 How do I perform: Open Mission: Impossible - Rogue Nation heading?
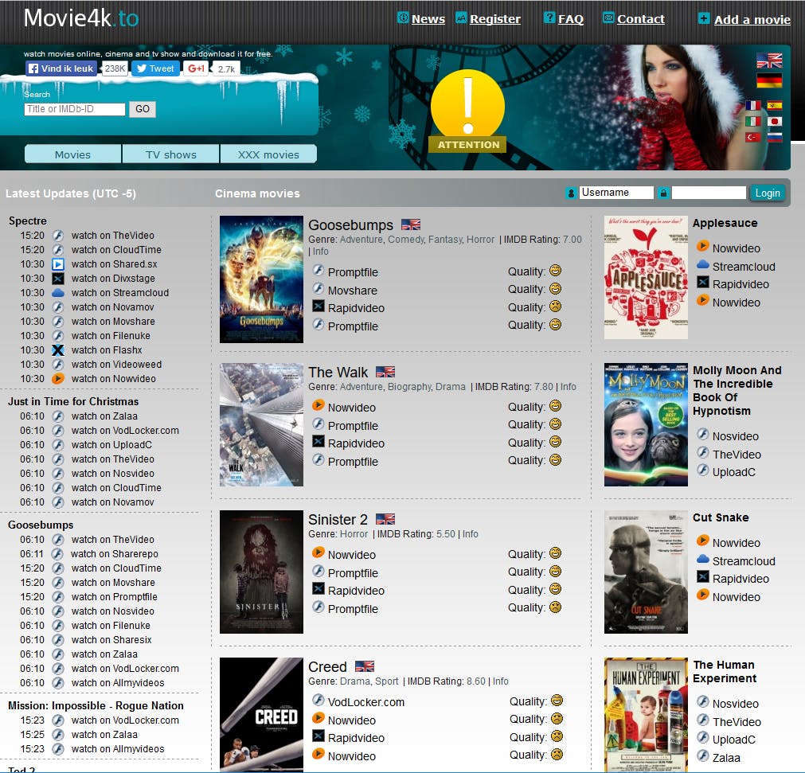click(96, 706)
